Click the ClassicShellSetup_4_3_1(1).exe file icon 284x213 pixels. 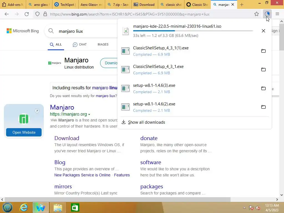click(125, 51)
